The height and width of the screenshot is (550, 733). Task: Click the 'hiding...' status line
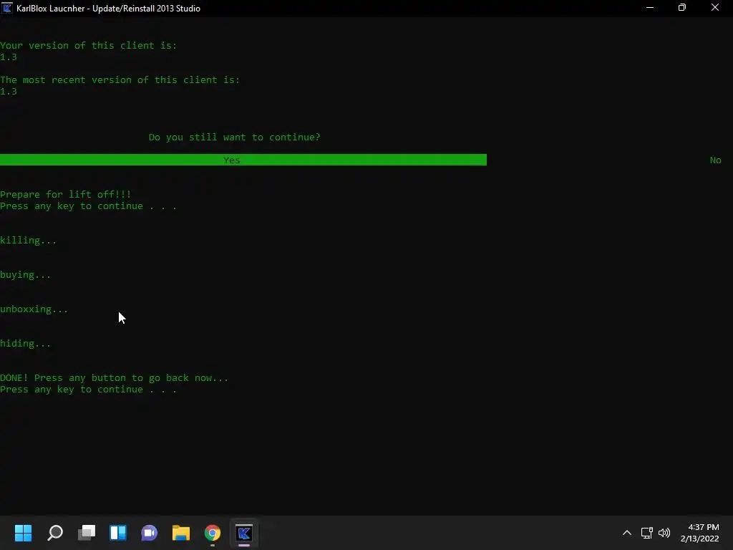25,344
